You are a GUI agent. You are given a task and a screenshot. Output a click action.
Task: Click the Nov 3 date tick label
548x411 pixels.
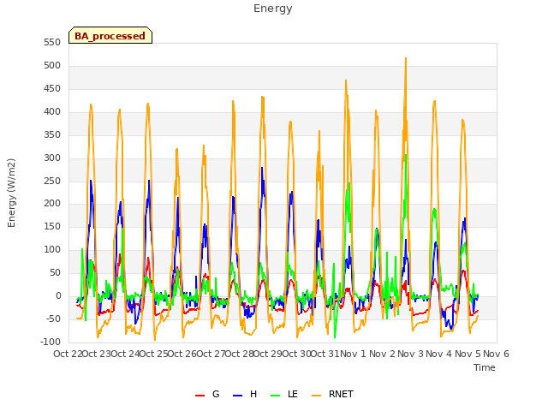[x=410, y=354]
